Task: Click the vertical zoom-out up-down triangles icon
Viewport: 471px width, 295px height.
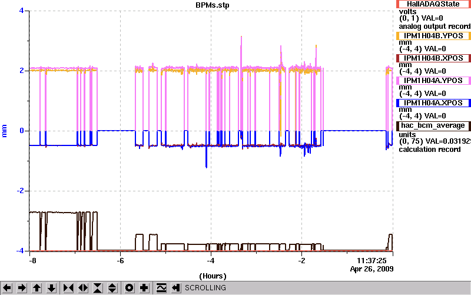Action: [112, 288]
